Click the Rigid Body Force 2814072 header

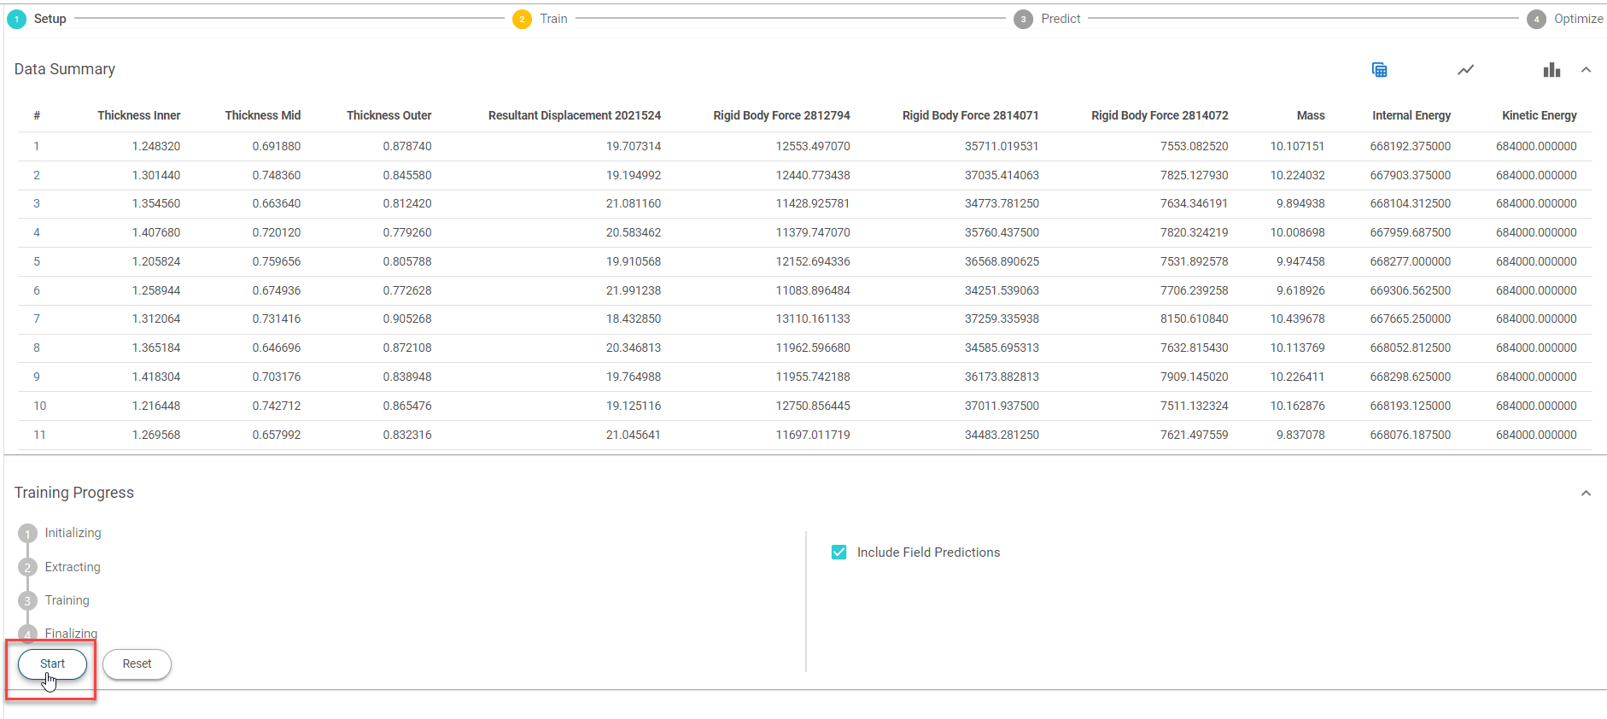[1160, 115]
